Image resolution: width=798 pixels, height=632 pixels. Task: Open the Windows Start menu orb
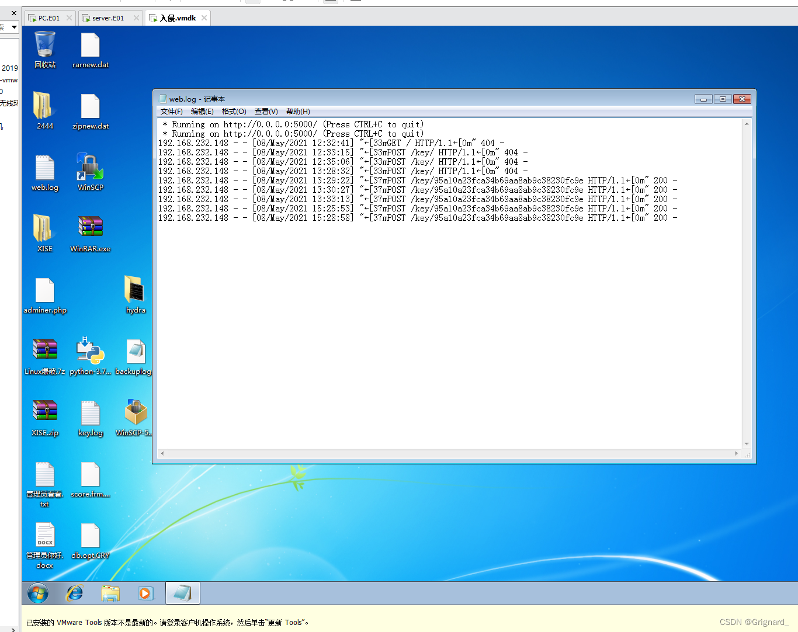point(38,593)
